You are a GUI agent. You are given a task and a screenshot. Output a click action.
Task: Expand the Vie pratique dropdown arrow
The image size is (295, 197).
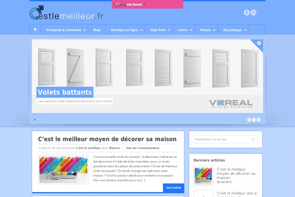pos(245,30)
